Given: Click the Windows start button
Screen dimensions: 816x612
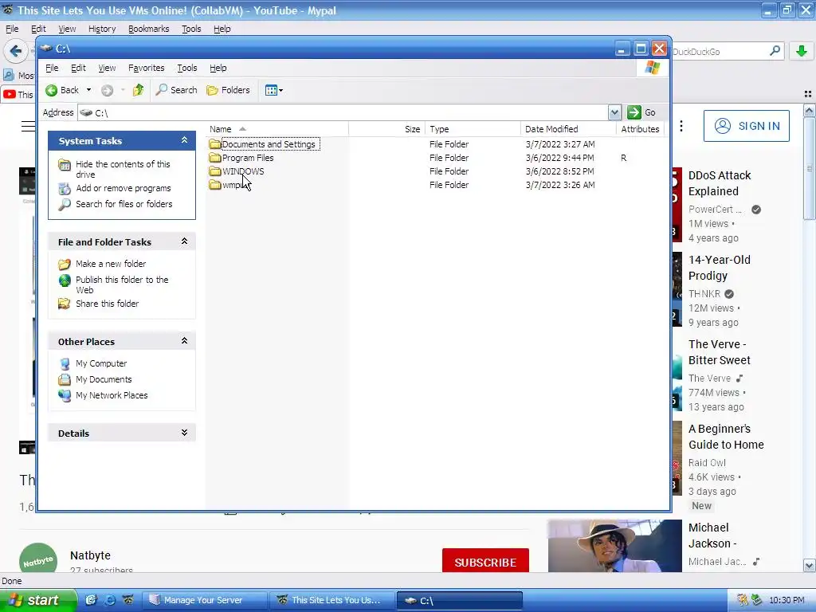Looking at the screenshot, I should tap(38, 600).
